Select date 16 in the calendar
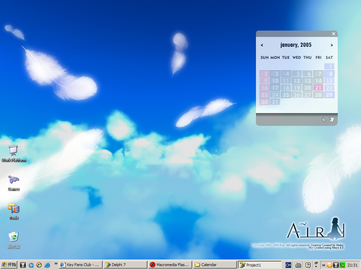361x270 pixels. pos(264,88)
